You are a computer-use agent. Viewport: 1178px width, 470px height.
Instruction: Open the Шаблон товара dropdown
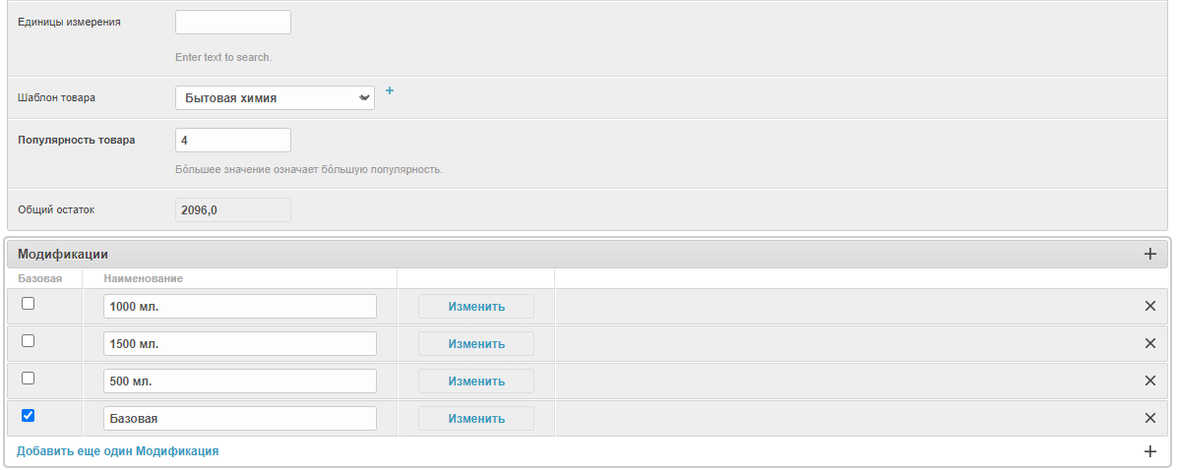(x=275, y=97)
